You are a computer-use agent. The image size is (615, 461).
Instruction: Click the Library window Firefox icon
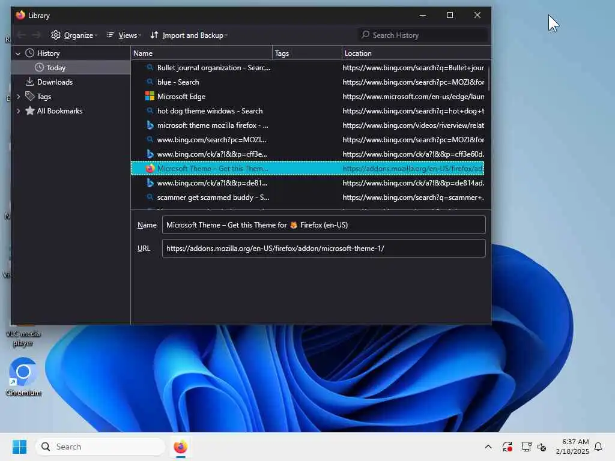20,15
